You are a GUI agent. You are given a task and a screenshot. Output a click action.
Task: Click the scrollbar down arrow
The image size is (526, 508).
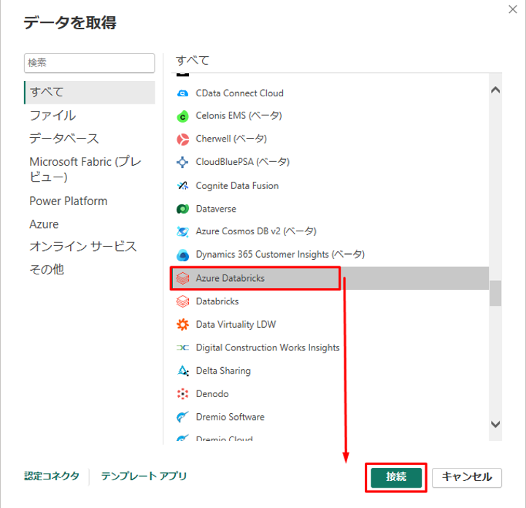[x=495, y=424]
